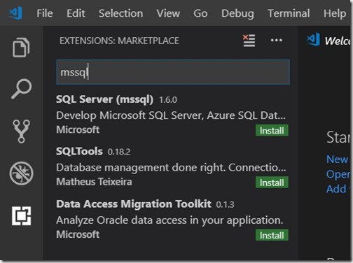Click the Add workspace folder link
Viewport: 353px width, 263px height.
pos(338,189)
